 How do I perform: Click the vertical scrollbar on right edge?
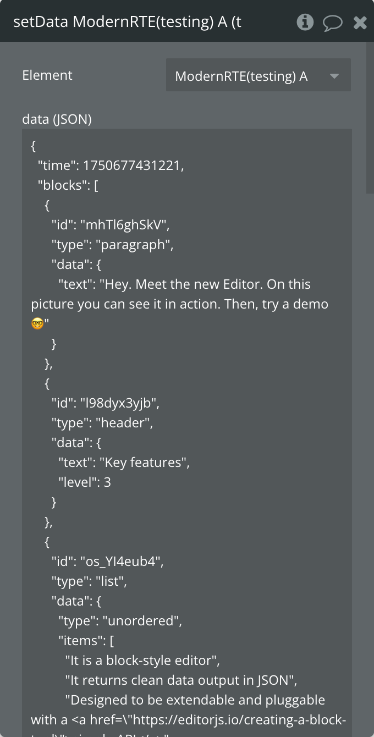(x=370, y=110)
